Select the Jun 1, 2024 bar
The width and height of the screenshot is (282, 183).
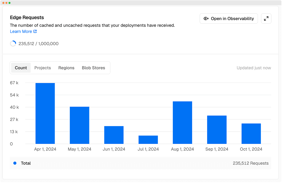pyautogui.click(x=114, y=135)
